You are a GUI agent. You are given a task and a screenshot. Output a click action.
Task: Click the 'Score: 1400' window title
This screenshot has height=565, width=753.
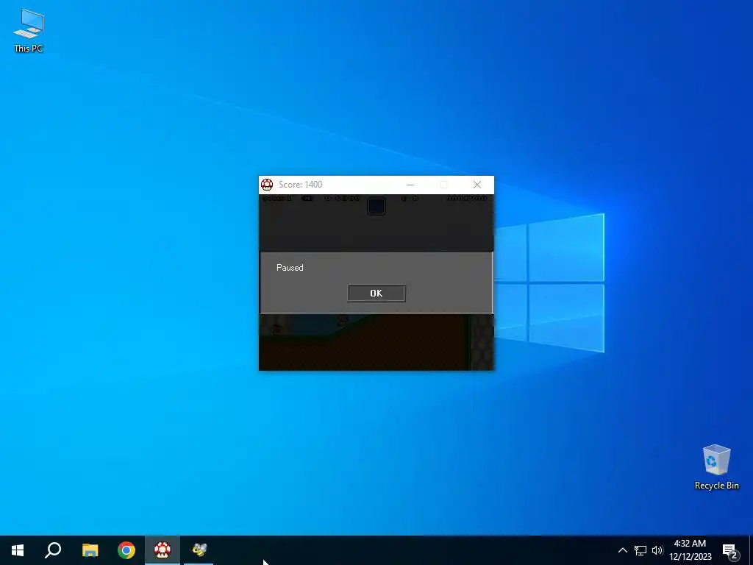click(300, 185)
